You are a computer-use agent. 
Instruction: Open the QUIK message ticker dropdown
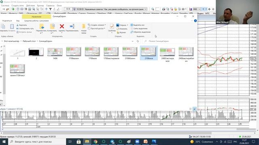[x=146, y=9]
